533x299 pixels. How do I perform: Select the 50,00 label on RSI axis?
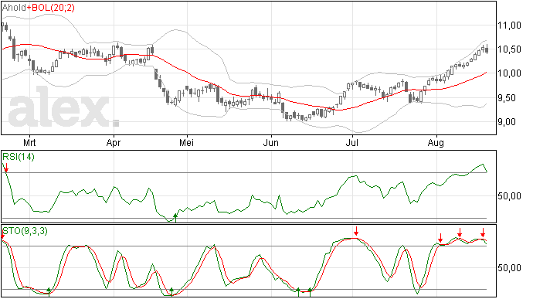coord(509,196)
